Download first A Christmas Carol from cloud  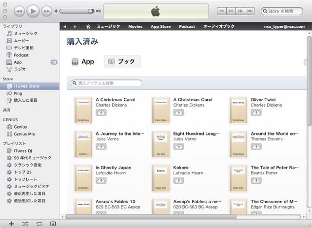coord(101,113)
